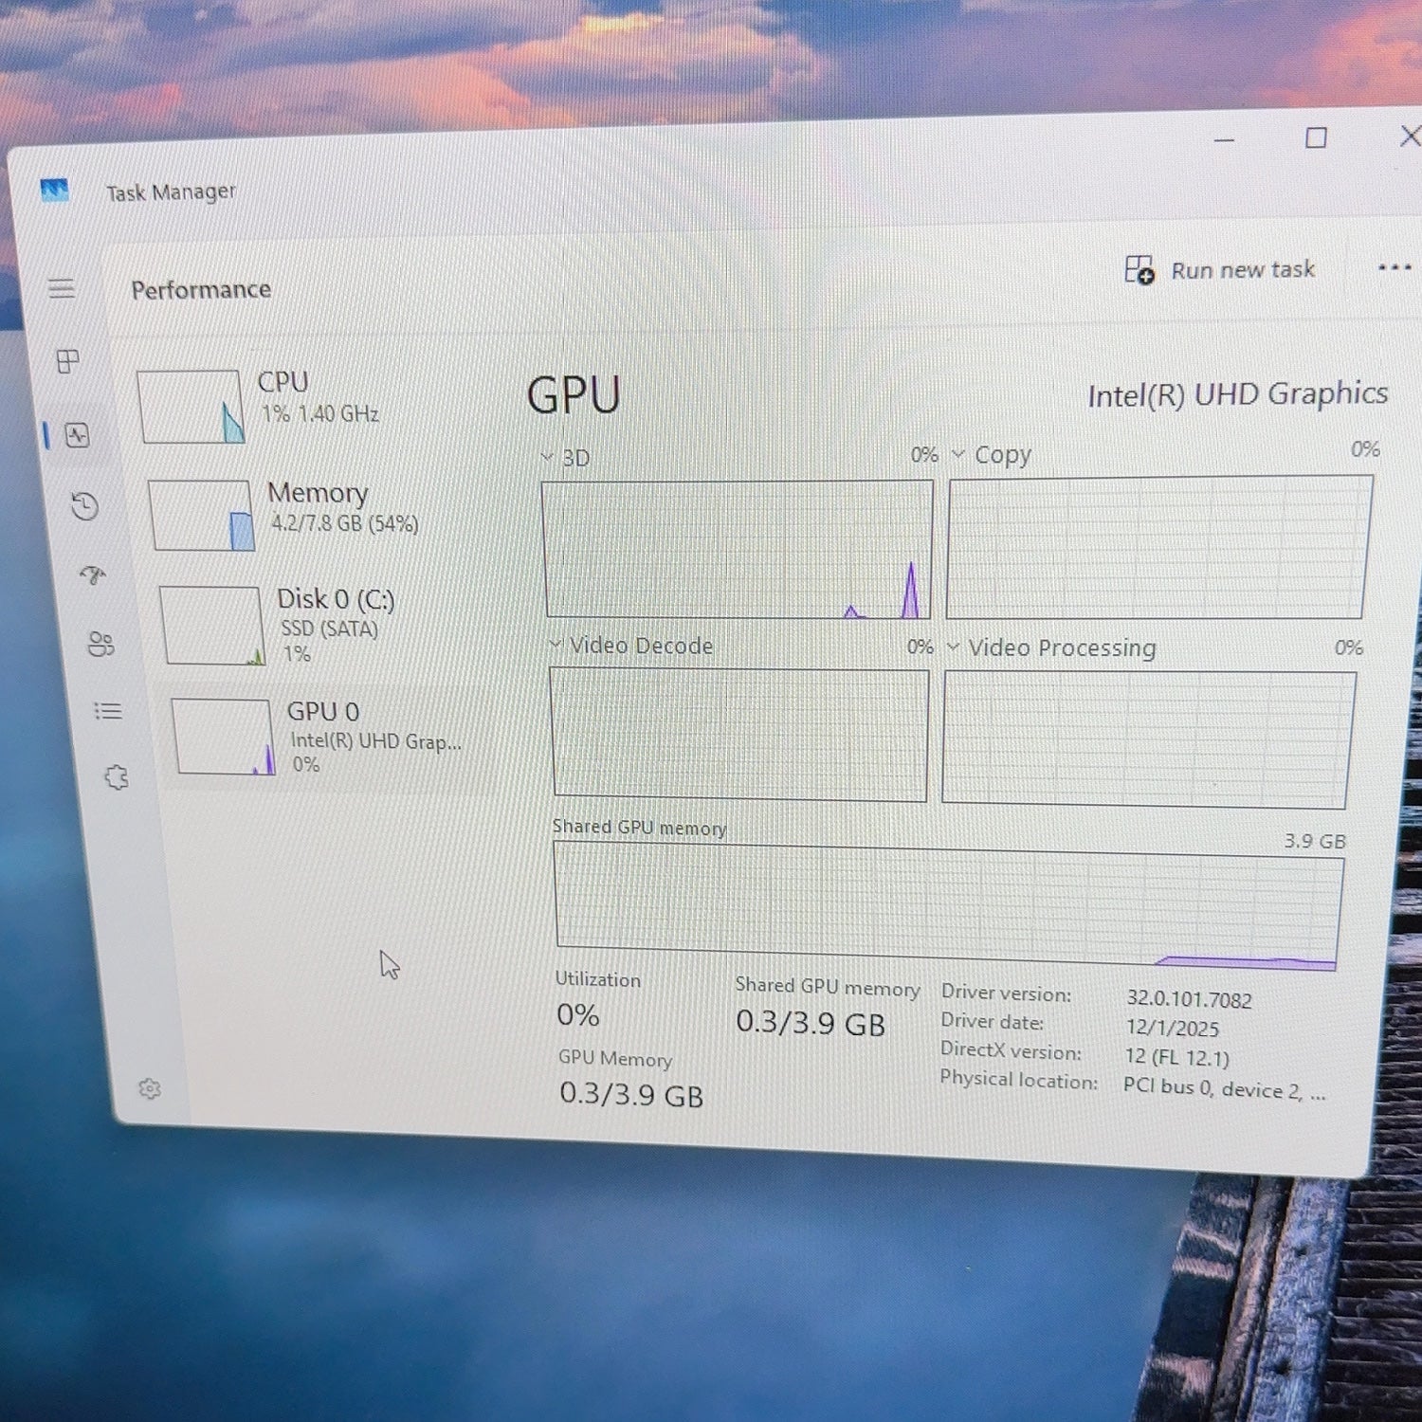
Task: Click the GPU Memory 0.3/3.9 GB value
Action: pyautogui.click(x=631, y=1094)
